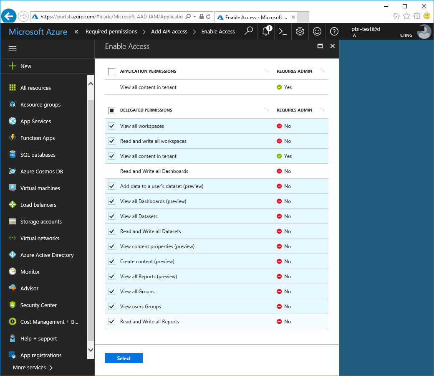Select the Enable Access breadcrumb

(x=218, y=32)
